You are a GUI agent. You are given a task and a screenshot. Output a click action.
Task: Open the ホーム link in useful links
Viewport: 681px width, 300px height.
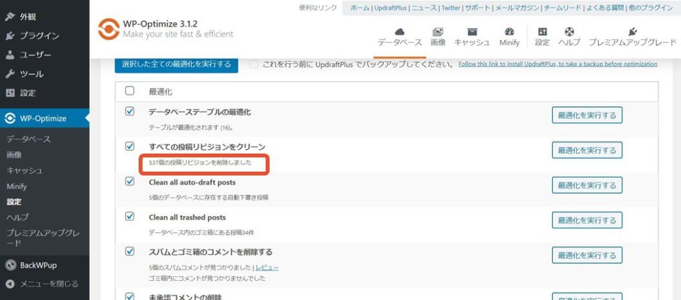(360, 8)
